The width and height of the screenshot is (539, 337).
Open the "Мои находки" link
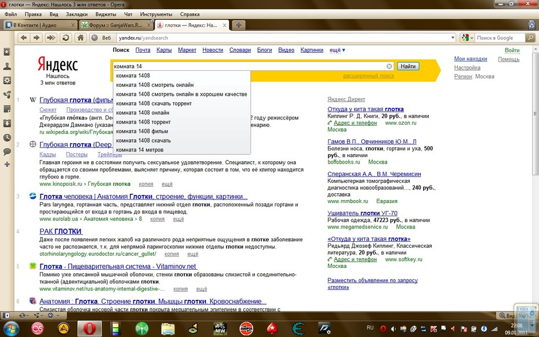pos(470,59)
